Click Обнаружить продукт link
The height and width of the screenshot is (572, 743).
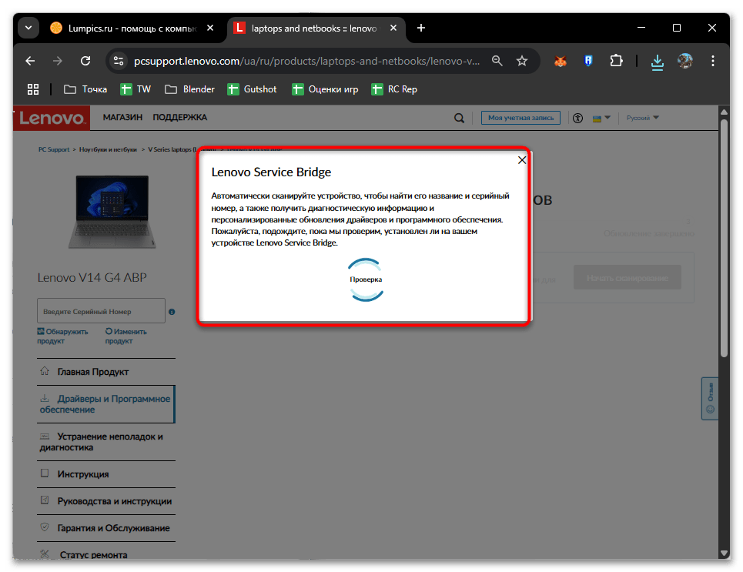(62, 336)
